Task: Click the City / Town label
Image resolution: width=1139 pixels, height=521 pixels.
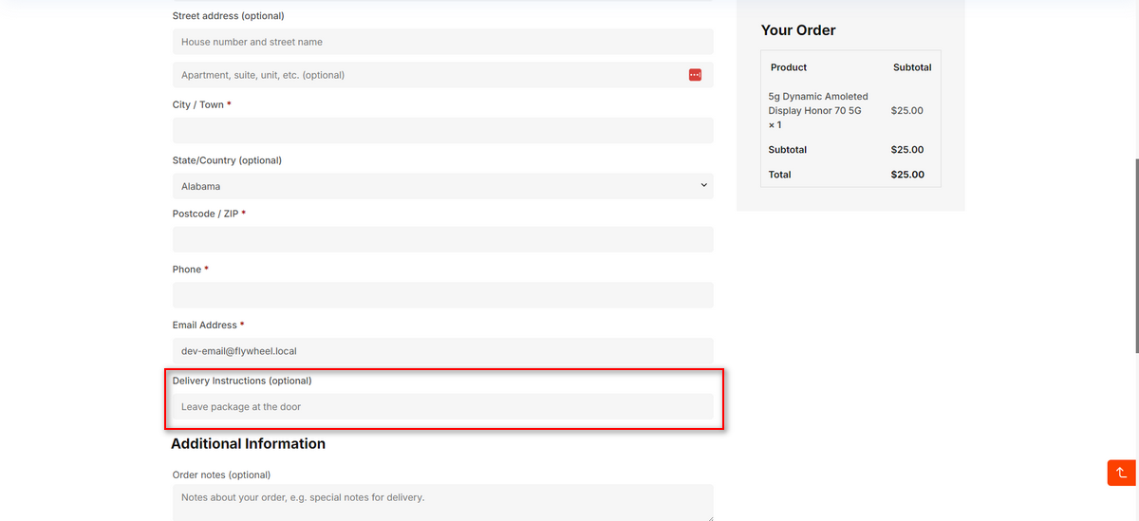Action: tap(201, 104)
